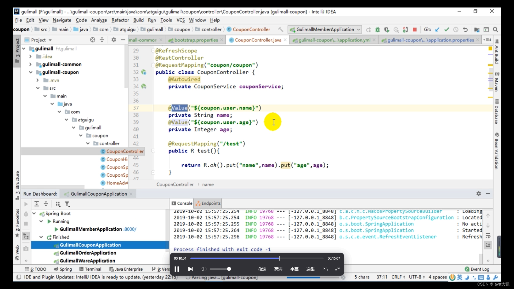Click Git Show History clock icon
The width and height of the screenshot is (514, 289).
pos(456,29)
